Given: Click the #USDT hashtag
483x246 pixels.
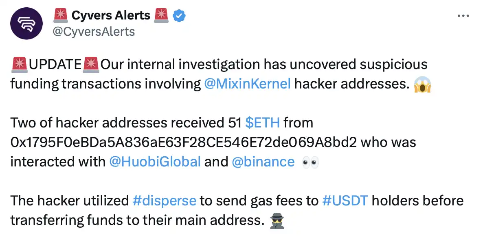Looking at the screenshot, I should click(345, 201).
